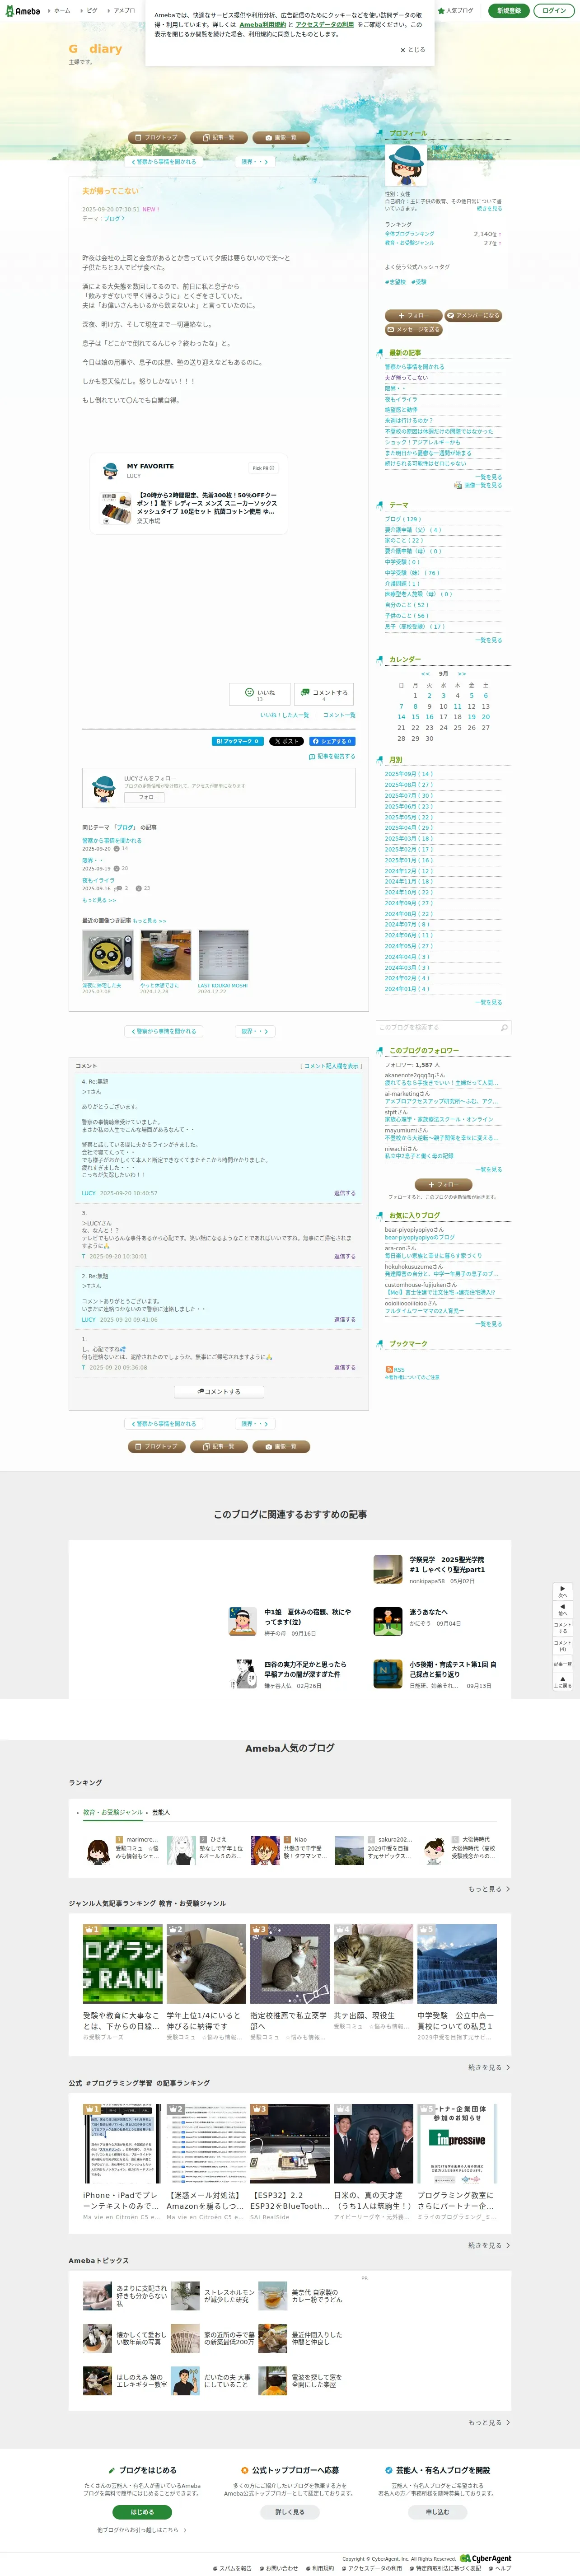The height and width of the screenshot is (2576, 580).
Task: Click the 新規登録 button in header
Action: (x=508, y=10)
